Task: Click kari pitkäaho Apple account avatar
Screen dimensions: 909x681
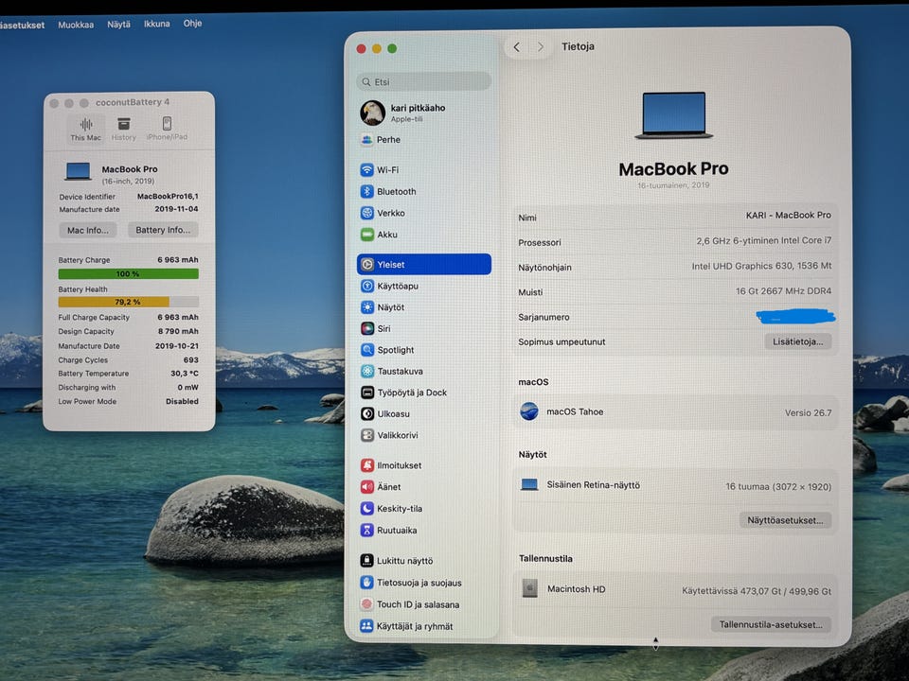Action: tap(372, 113)
